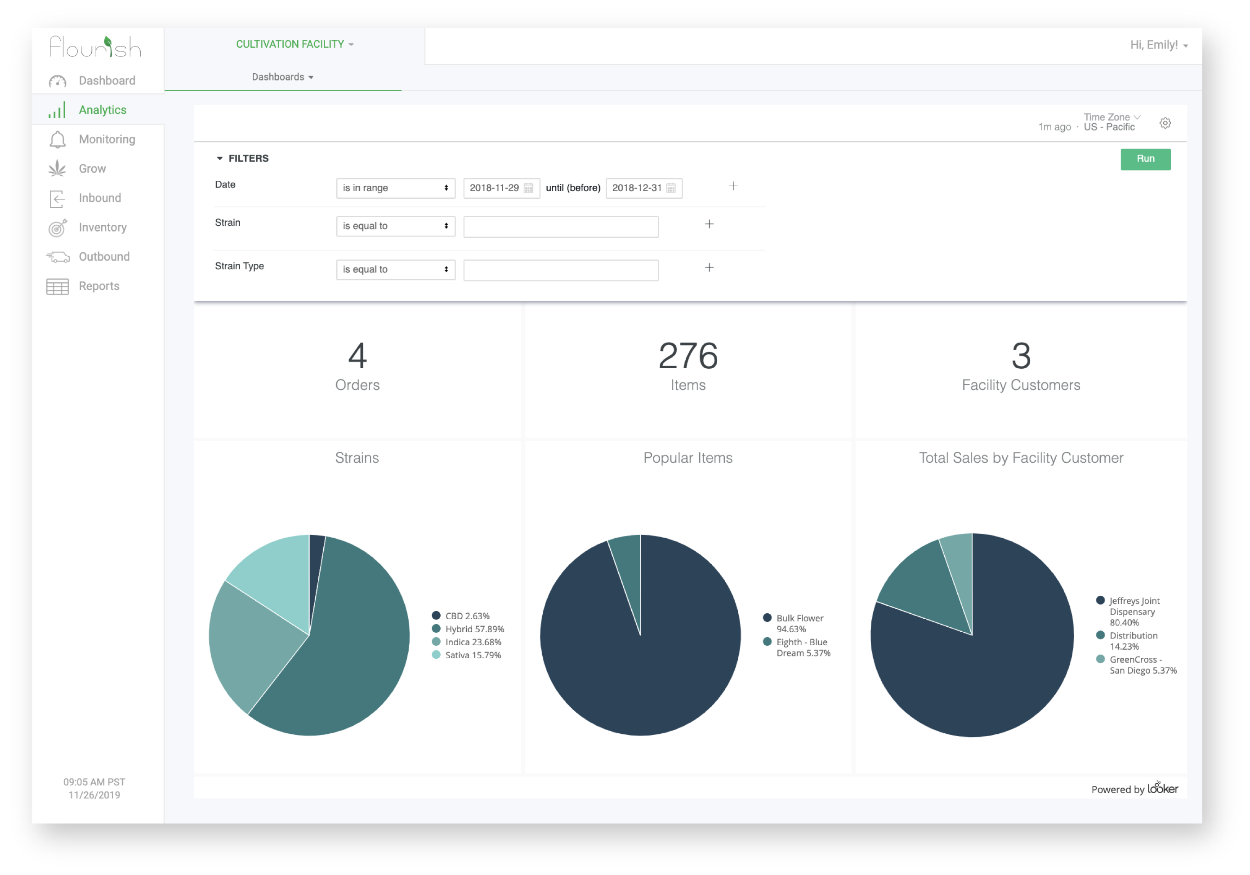This screenshot has height=875, width=1250.
Task: Add another Date filter with plus
Action: coord(733,186)
